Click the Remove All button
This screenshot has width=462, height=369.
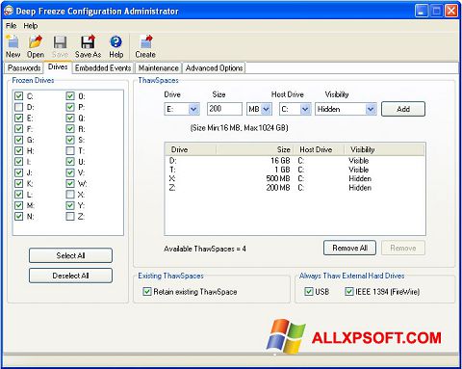click(349, 248)
